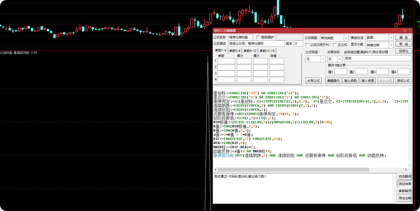The image size is (420, 211).
Task: Click the row 1 参数 name field
Action: coord(226,61)
